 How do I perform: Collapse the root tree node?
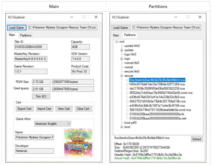pos(117,41)
